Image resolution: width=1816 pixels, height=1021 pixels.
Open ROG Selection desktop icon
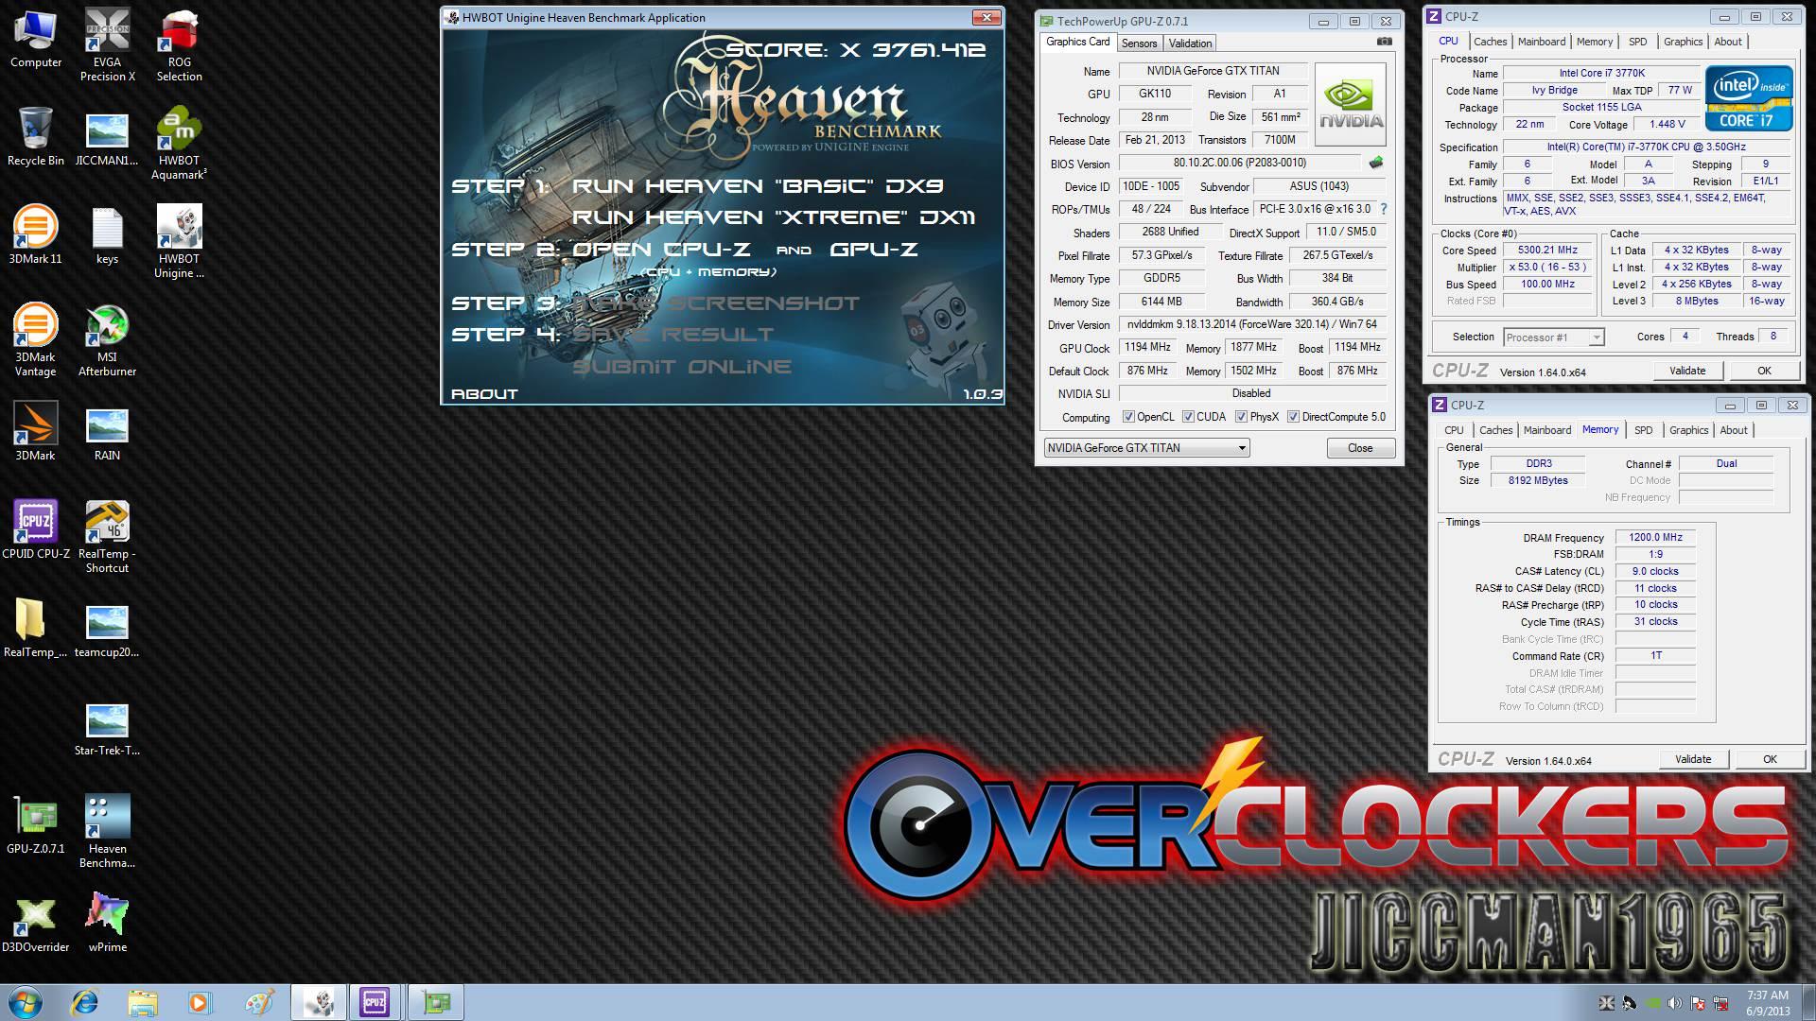click(179, 44)
